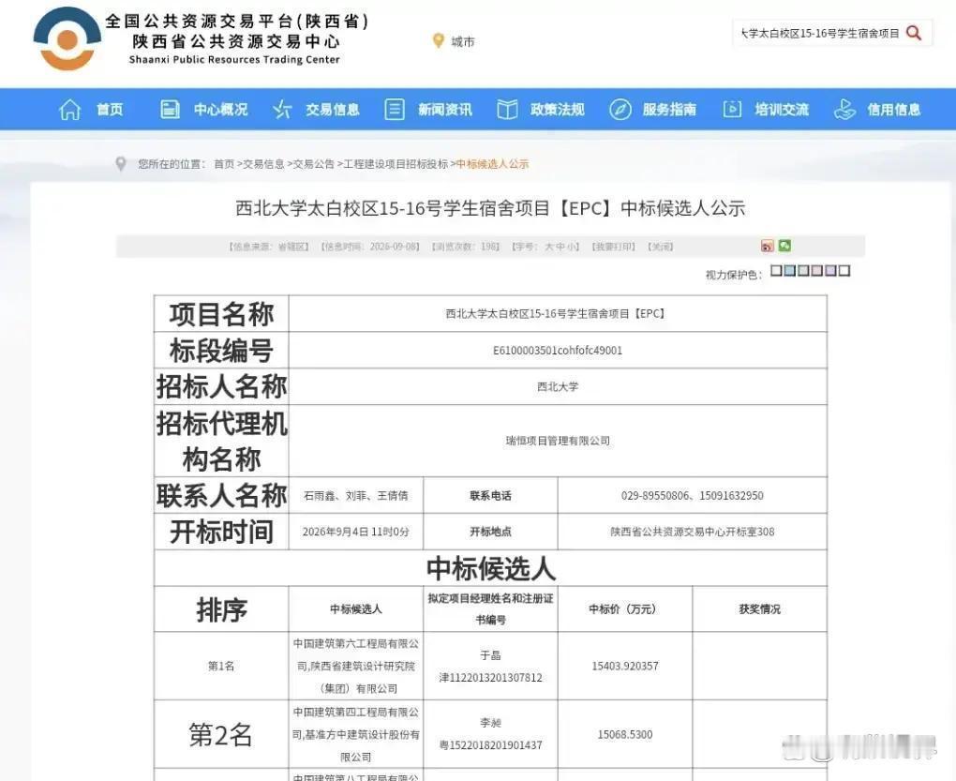Click the 浏览次数: 198 view count

click(x=465, y=247)
